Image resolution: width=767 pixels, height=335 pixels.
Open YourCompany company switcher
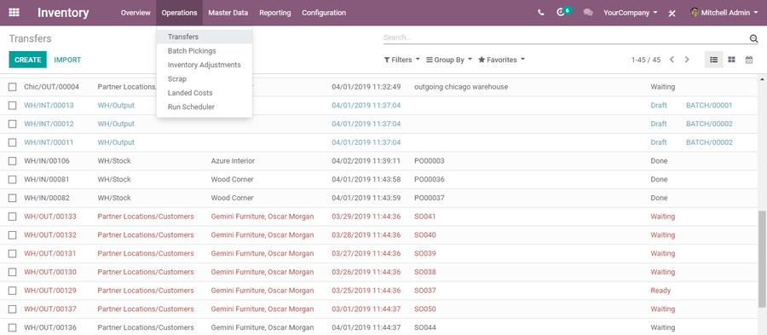[x=631, y=13]
